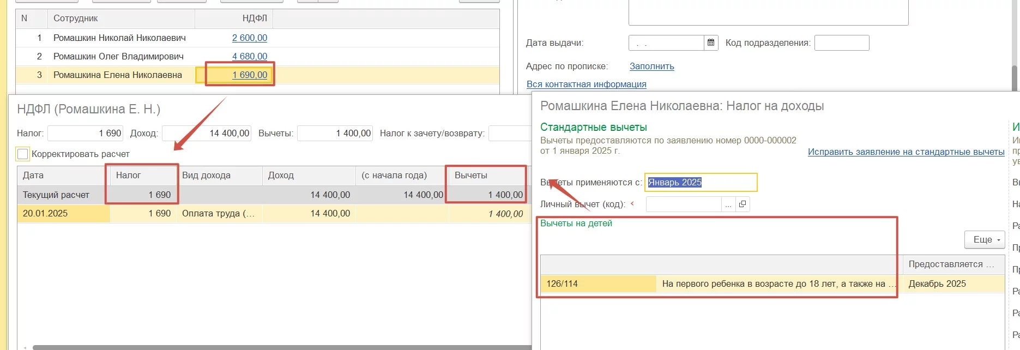
Task: Open Вся контактная информация link
Action: 587,84
